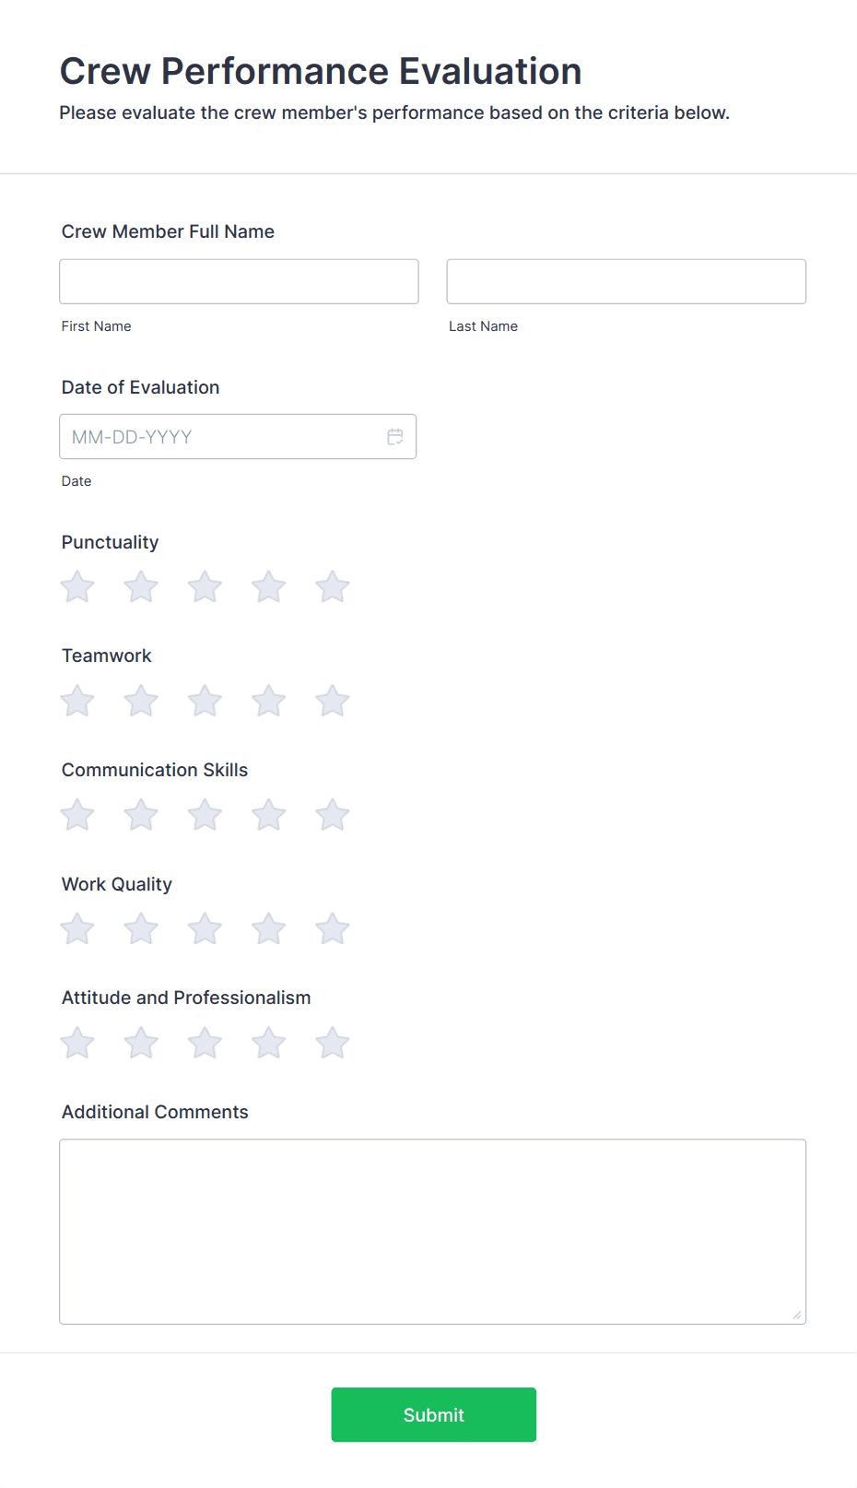This screenshot has width=857, height=1488.
Task: Give Work Quality one star
Action: 76,929
